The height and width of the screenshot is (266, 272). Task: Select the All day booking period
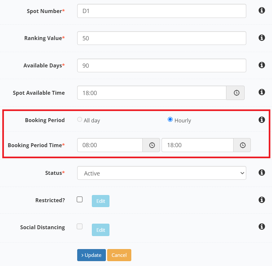79,119
